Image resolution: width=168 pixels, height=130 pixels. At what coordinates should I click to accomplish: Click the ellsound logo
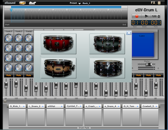pyautogui.click(x=10, y=3)
